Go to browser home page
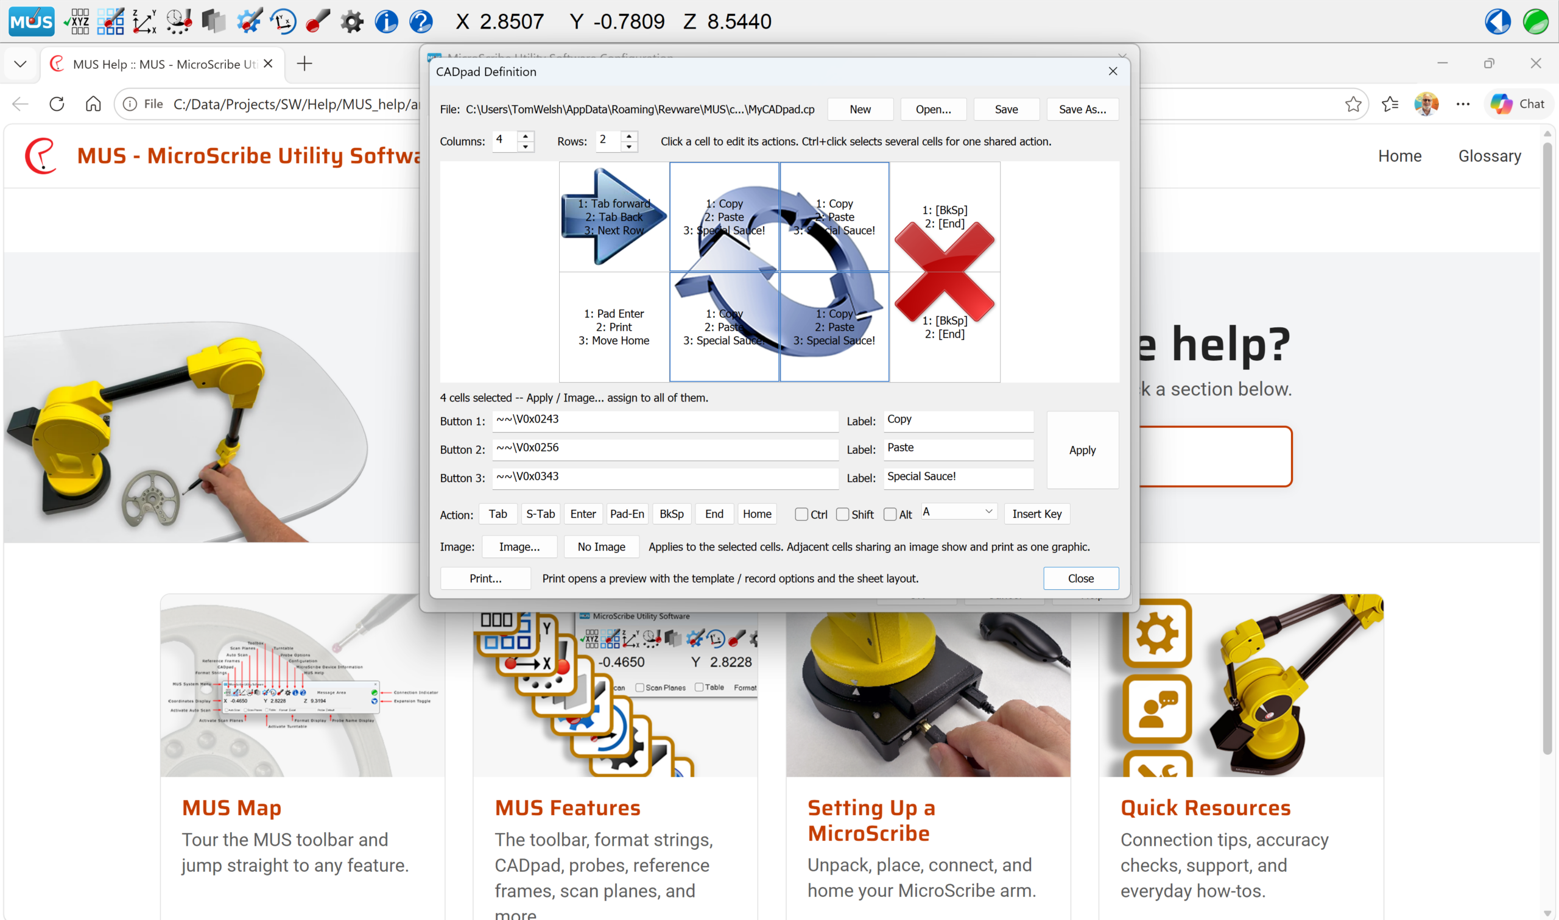 pos(93,104)
